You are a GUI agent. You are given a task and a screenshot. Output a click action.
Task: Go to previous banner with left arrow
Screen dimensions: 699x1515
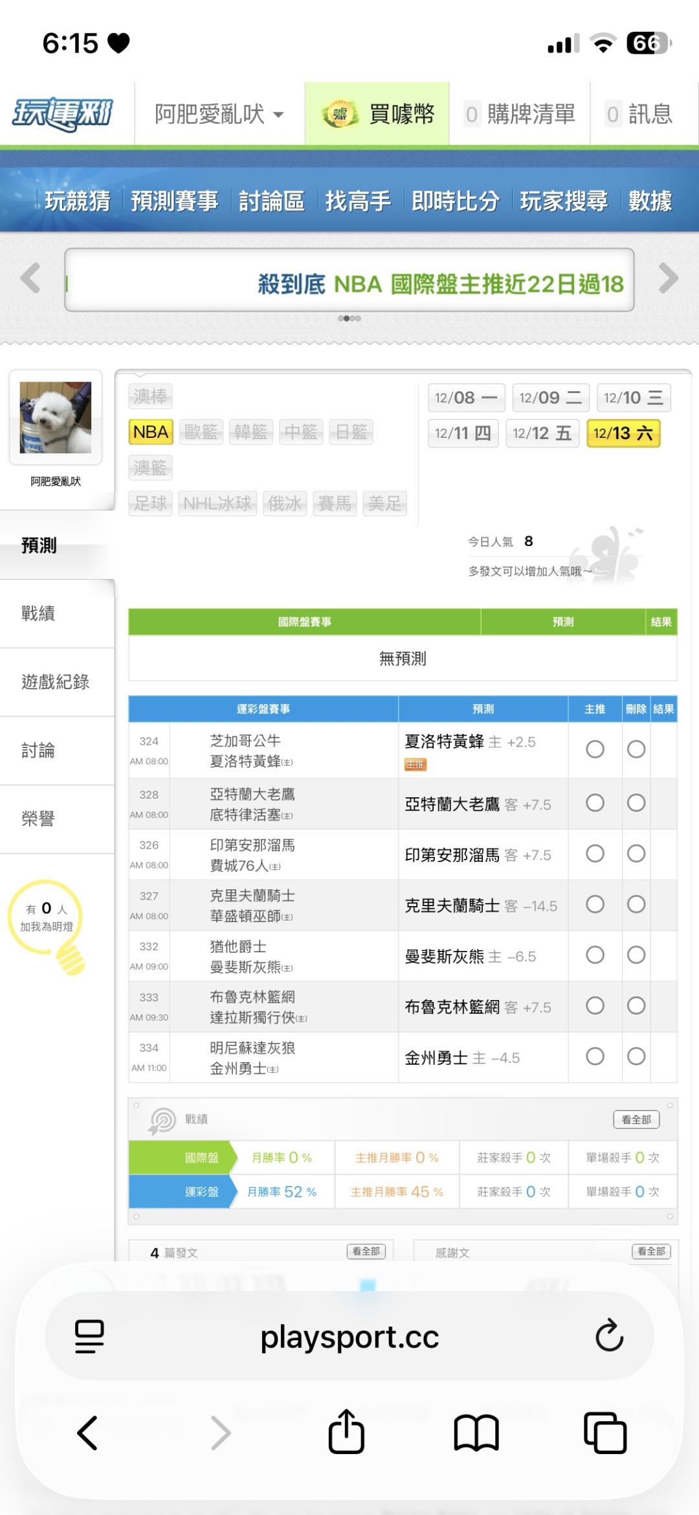click(x=30, y=279)
